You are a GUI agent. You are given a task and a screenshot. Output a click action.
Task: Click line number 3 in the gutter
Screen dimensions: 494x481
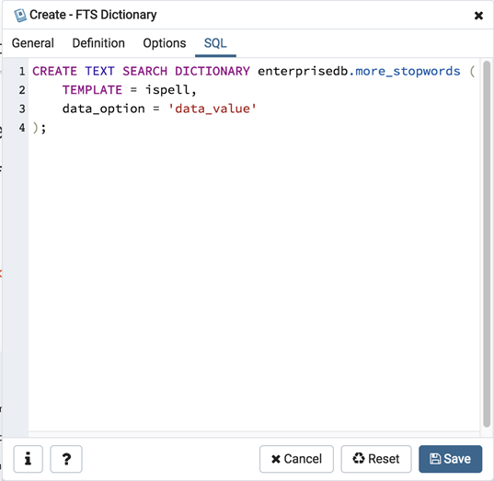click(22, 109)
